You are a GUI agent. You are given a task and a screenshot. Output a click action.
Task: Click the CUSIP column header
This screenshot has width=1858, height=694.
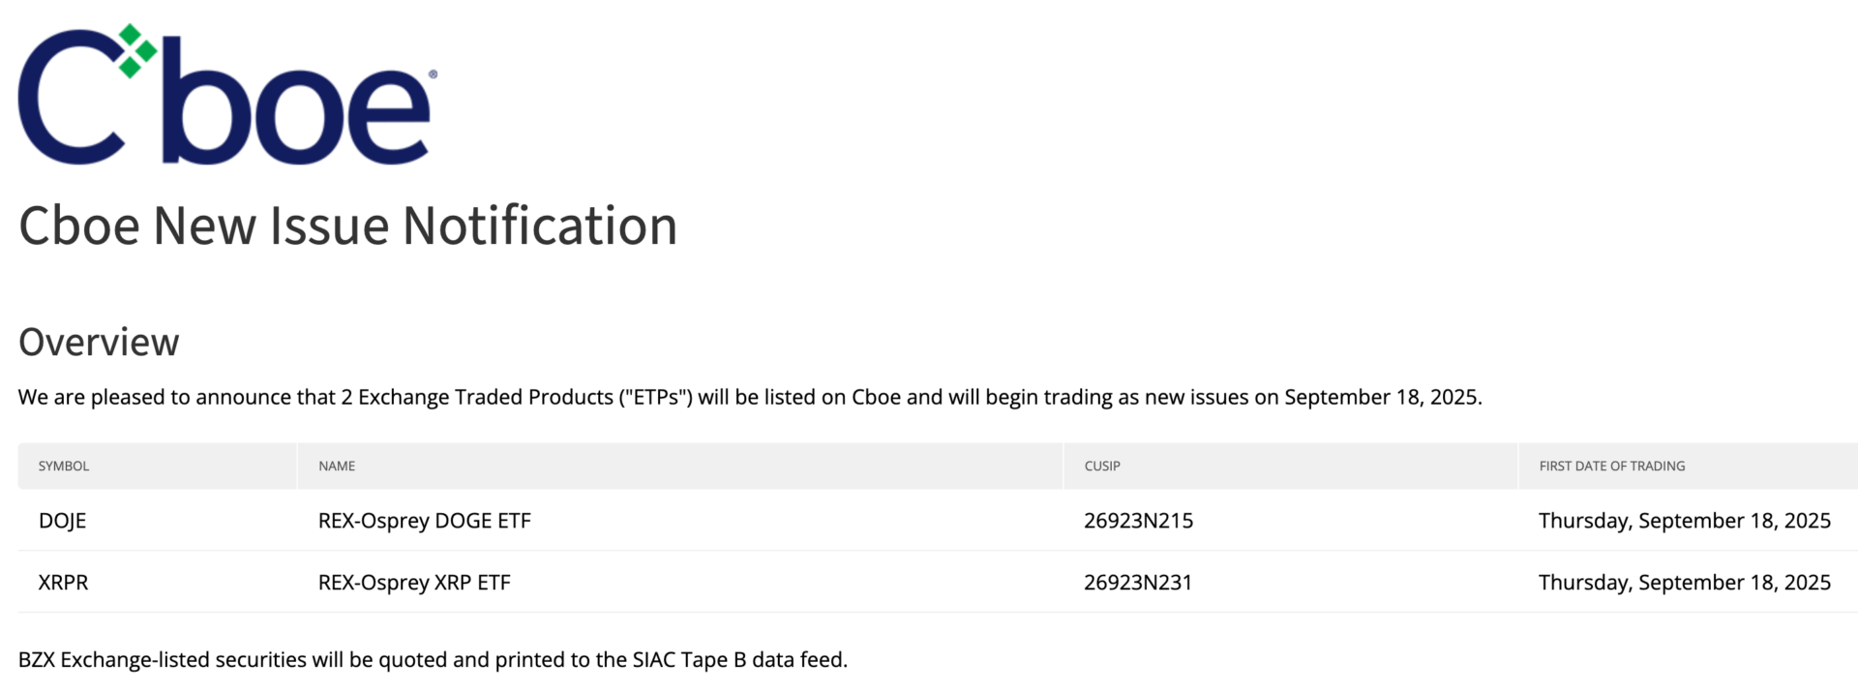pos(1102,466)
